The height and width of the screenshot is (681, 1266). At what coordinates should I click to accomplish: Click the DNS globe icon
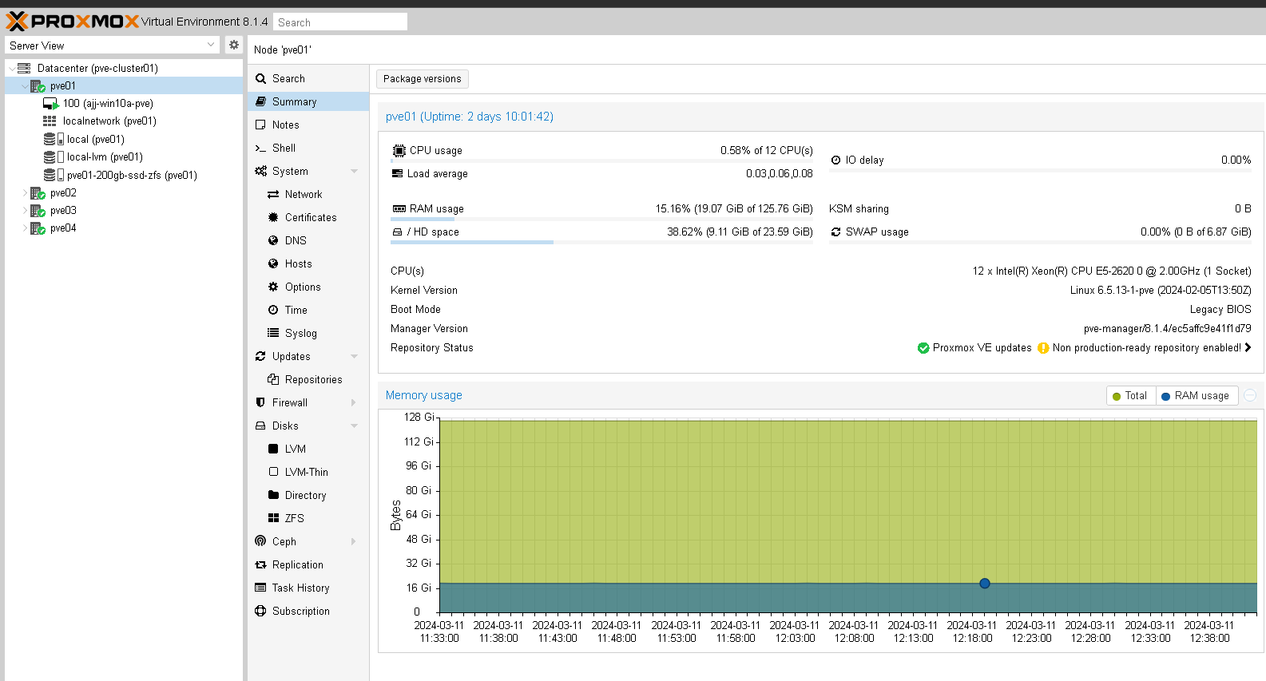click(x=273, y=240)
